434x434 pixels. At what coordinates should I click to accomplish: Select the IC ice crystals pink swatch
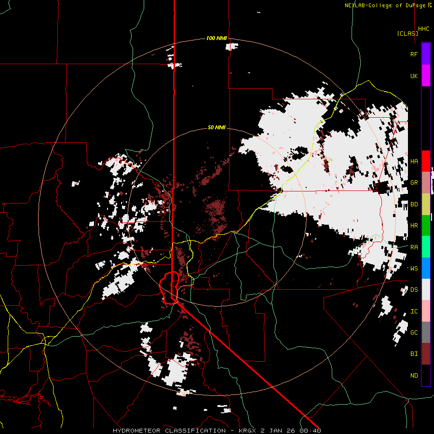[426, 311]
